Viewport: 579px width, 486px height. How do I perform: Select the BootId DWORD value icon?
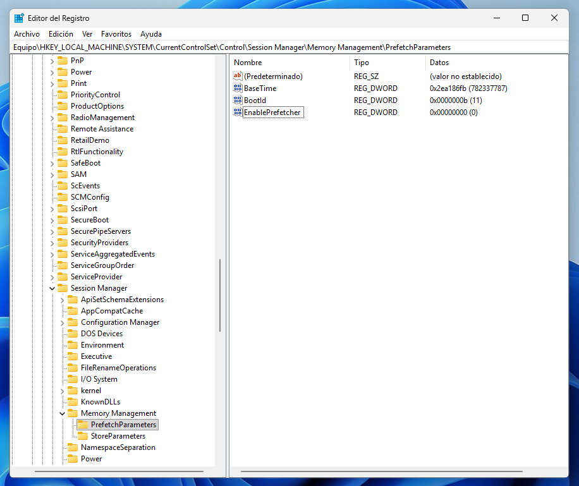click(x=238, y=100)
